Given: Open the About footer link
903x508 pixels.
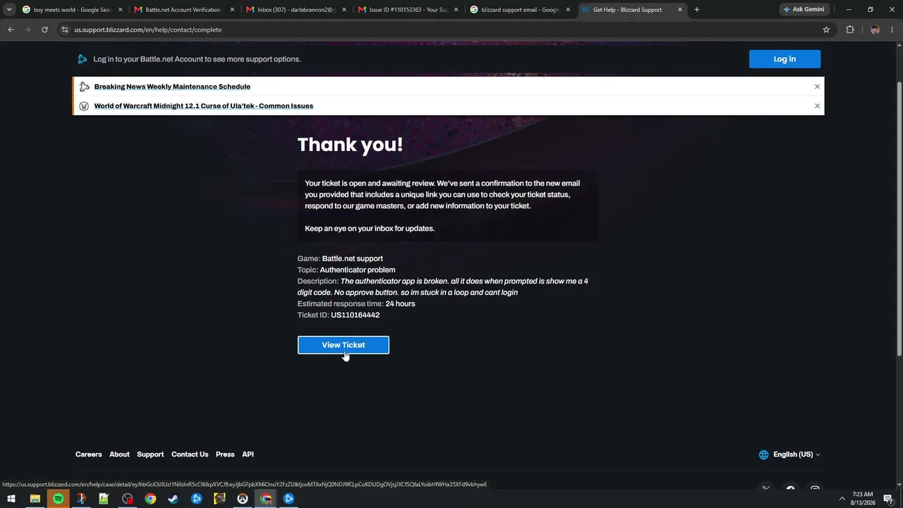Looking at the screenshot, I should [x=119, y=454].
